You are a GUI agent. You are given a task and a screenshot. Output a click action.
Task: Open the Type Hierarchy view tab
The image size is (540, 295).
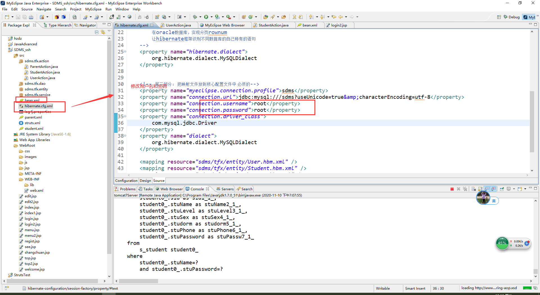pyautogui.click(x=58, y=25)
